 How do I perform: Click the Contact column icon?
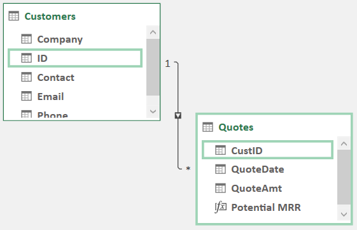click(27, 77)
